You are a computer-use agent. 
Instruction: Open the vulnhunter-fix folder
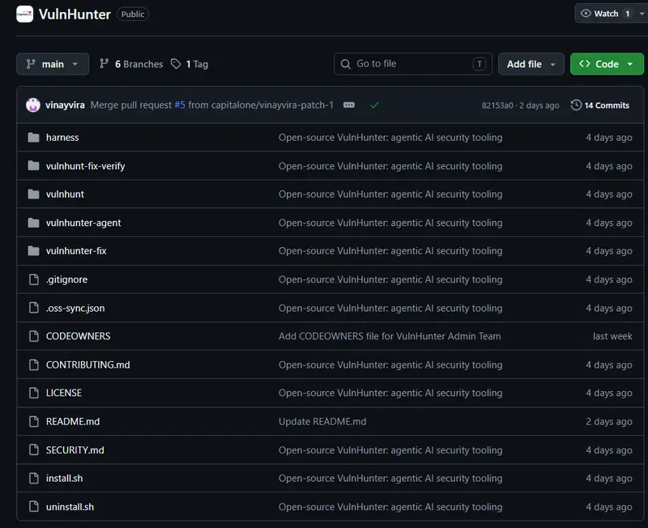(76, 251)
